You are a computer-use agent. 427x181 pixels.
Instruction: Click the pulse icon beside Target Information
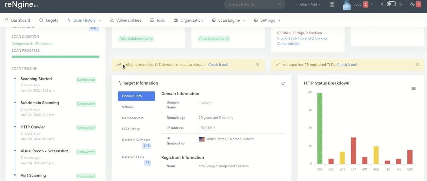pos(120,83)
